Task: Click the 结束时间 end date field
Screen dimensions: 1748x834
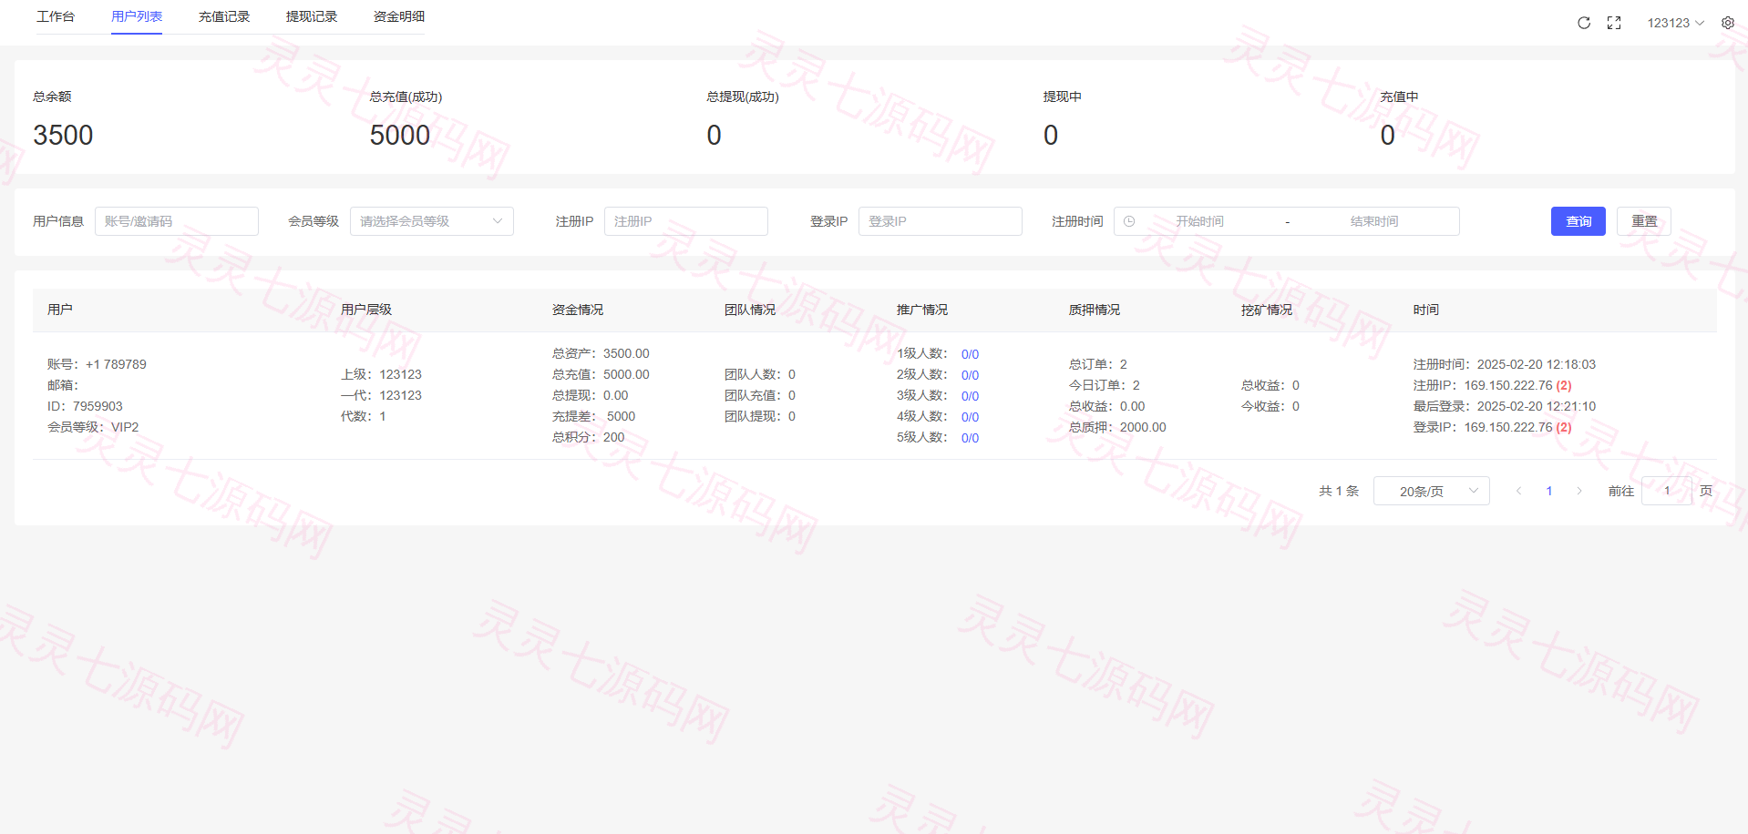Action: (x=1374, y=221)
